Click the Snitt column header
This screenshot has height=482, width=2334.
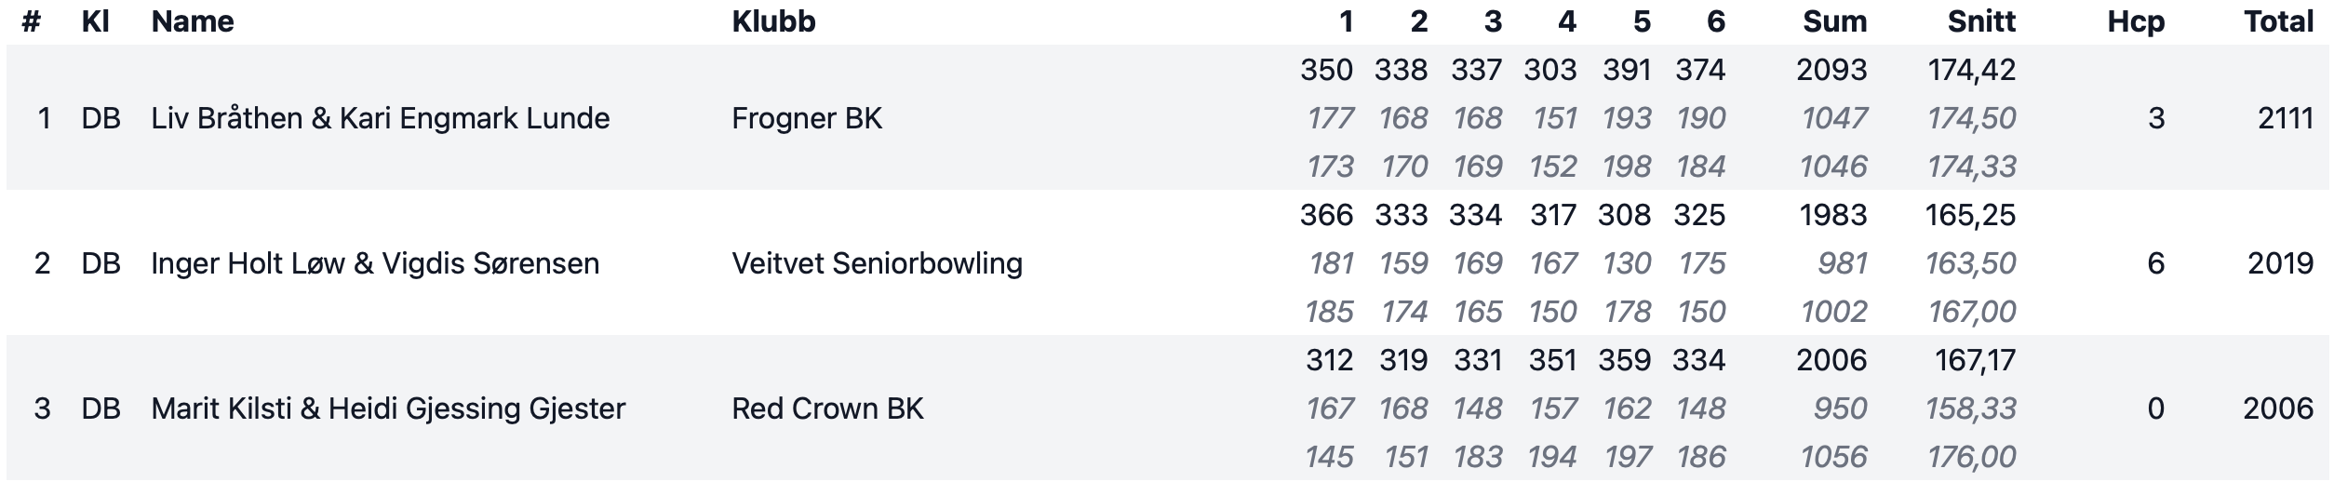[x=1981, y=21]
